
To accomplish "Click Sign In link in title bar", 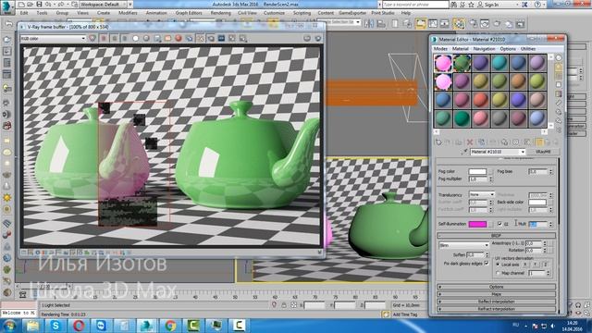I will [x=491, y=5].
